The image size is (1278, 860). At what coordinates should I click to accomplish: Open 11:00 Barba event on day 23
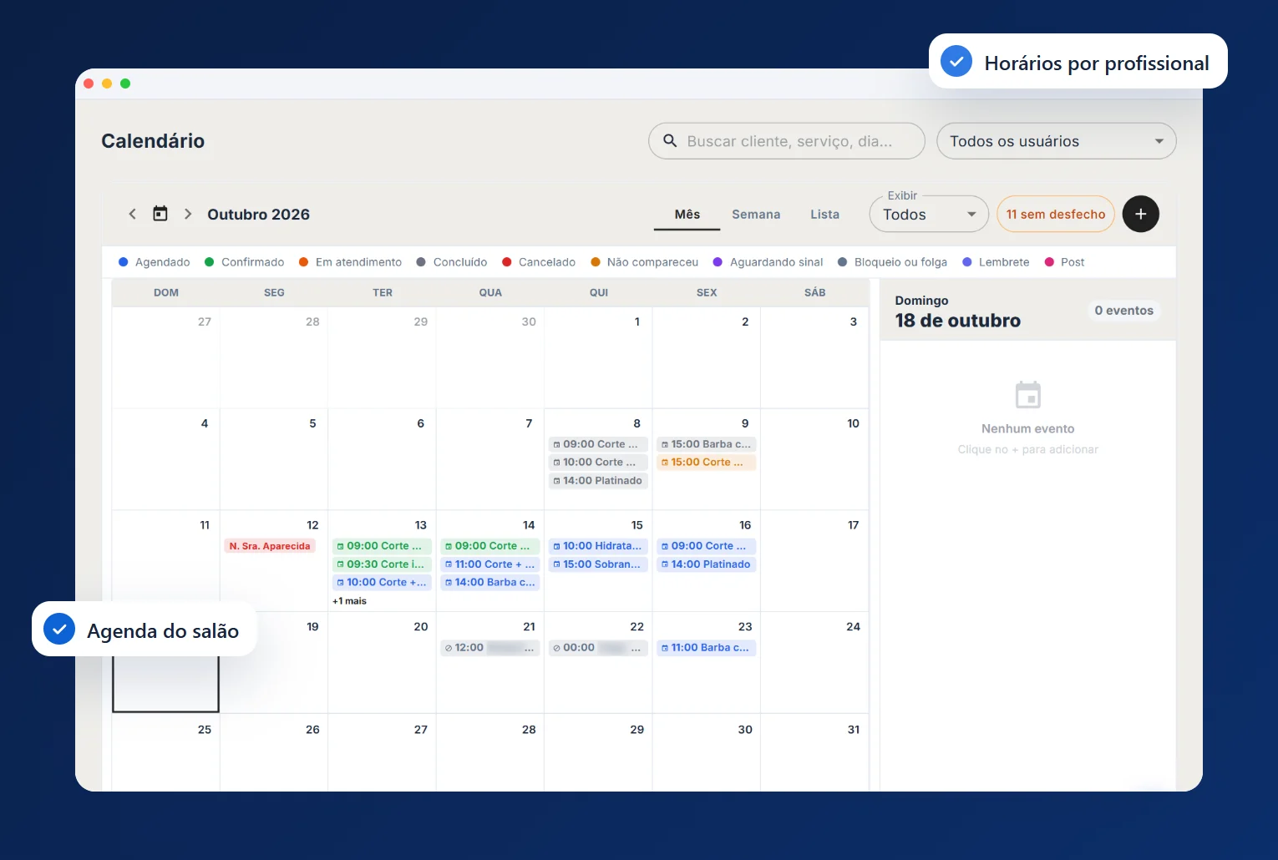[x=707, y=648]
